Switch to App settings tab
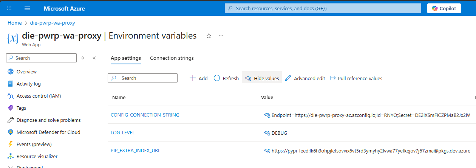 [126, 58]
